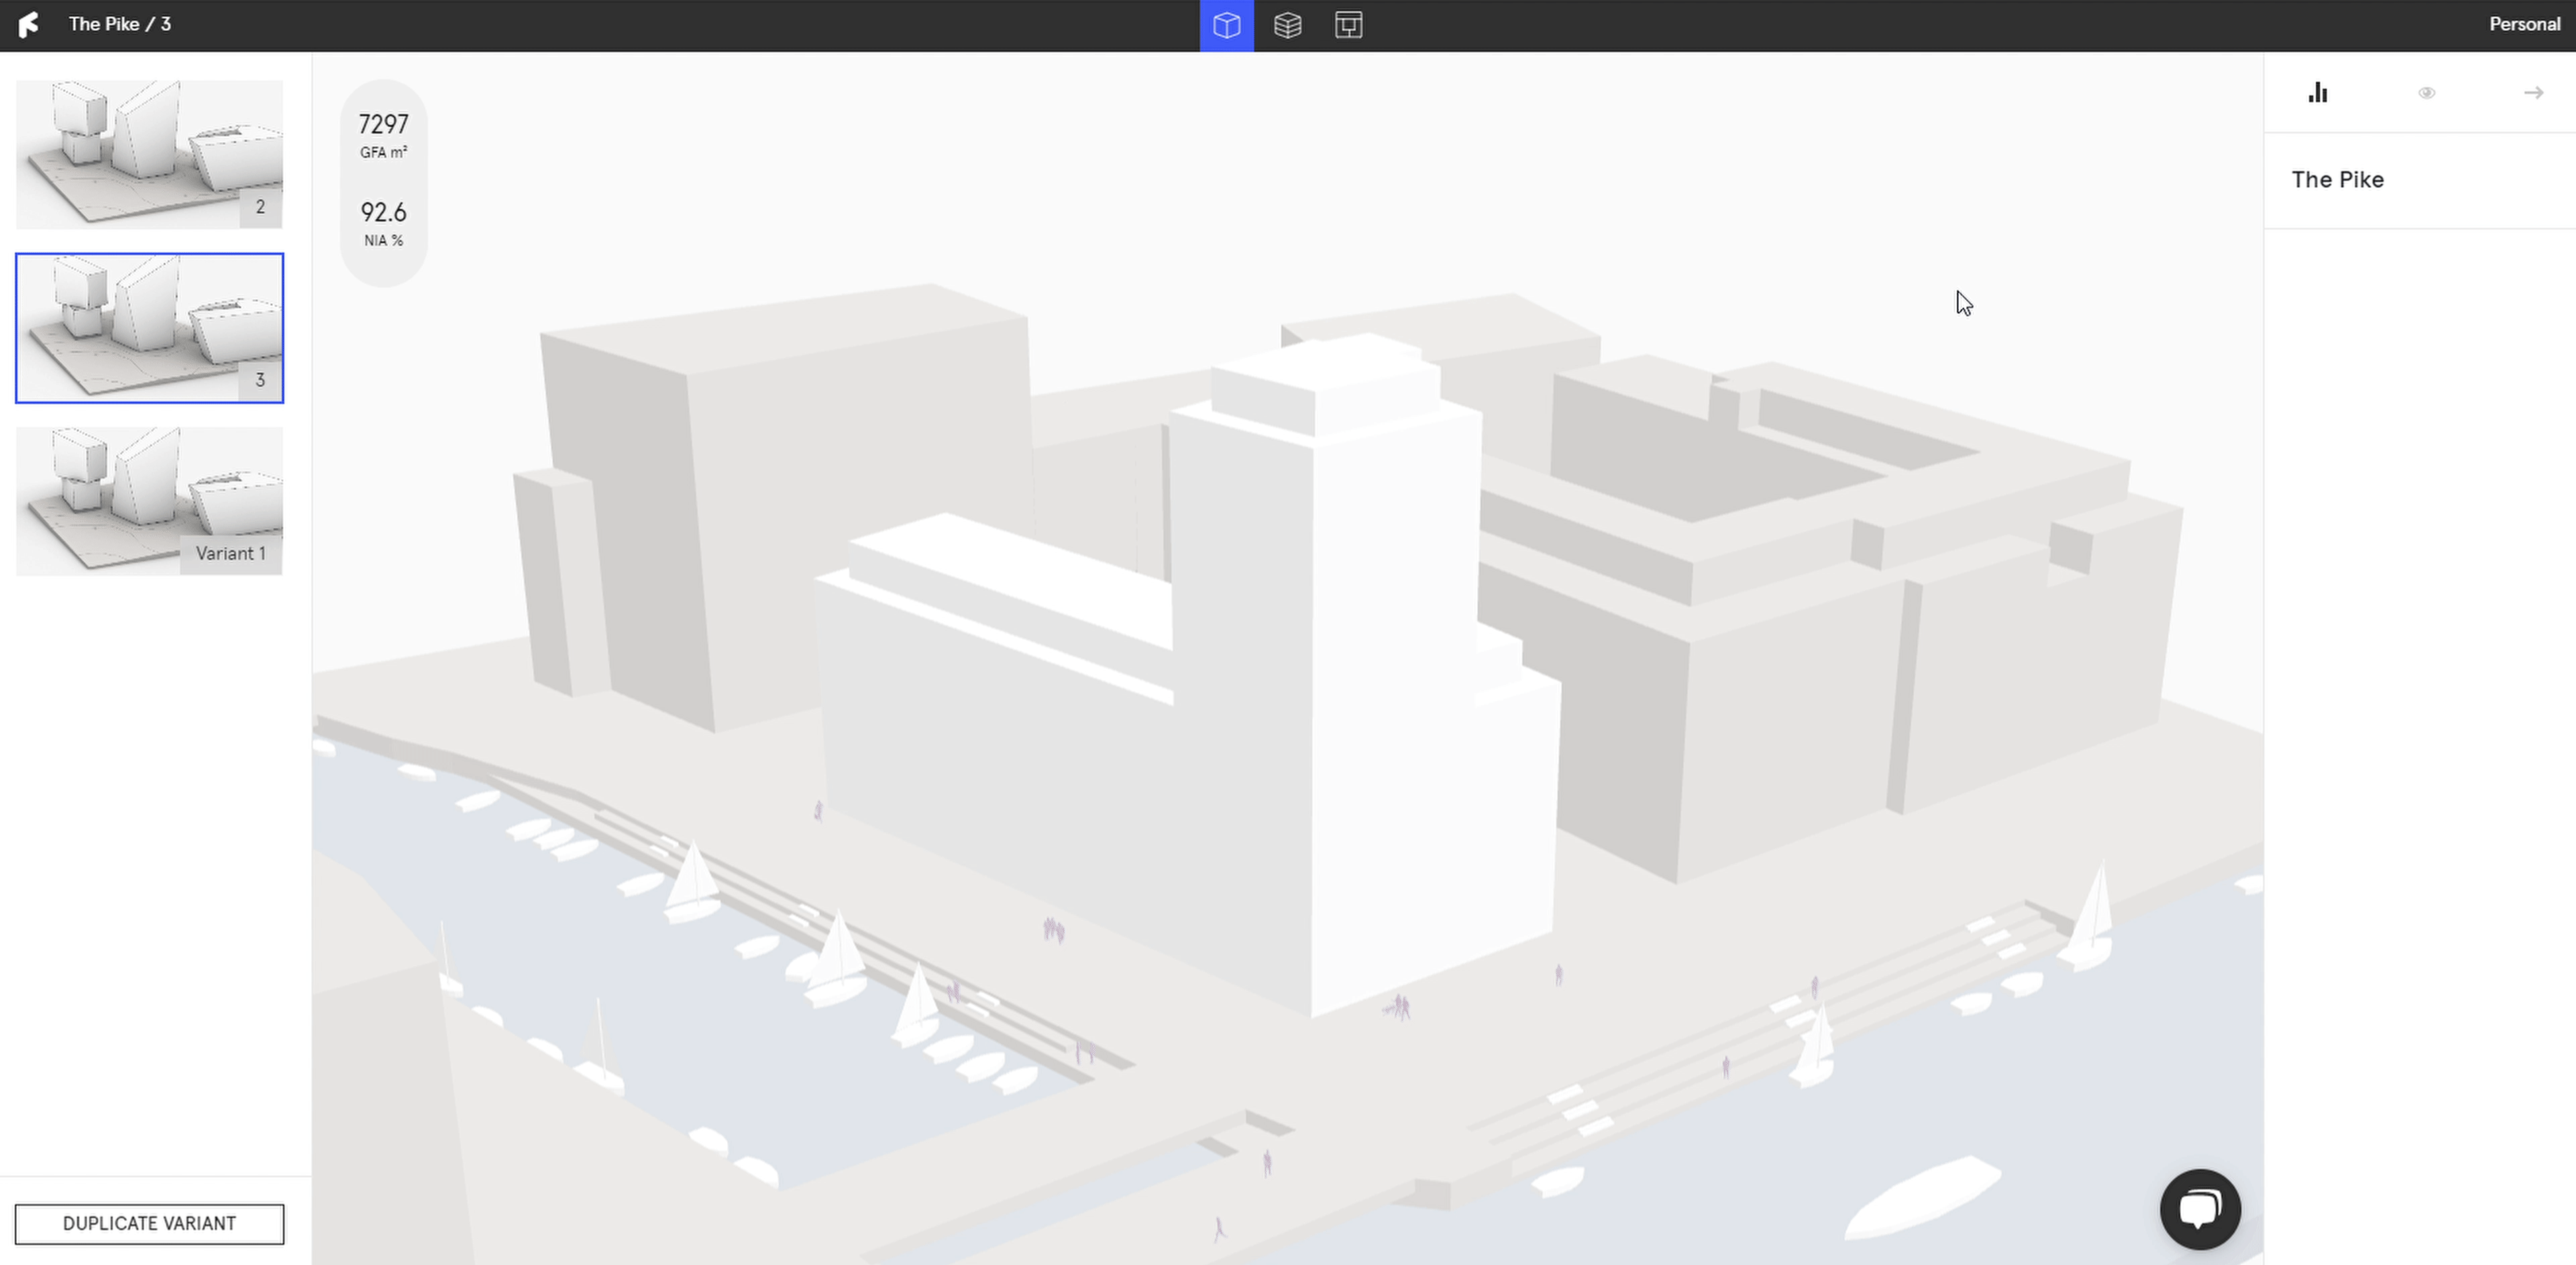Select the 3D cube view icon
This screenshot has width=2576, height=1265.
(1226, 25)
